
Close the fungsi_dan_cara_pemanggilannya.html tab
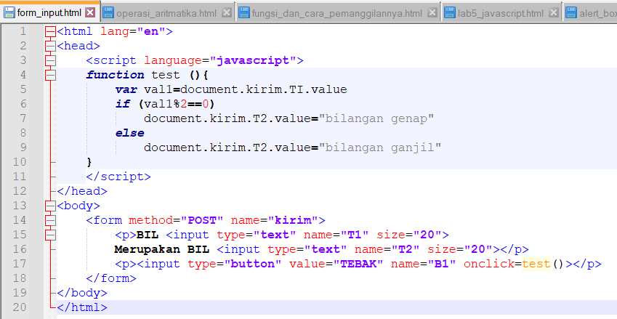432,13
